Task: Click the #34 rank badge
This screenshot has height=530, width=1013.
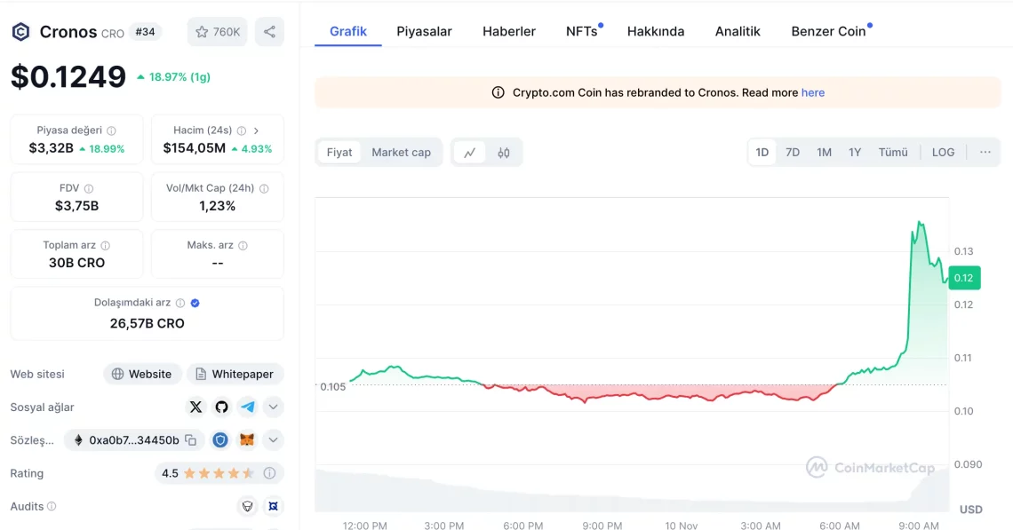Action: [146, 32]
